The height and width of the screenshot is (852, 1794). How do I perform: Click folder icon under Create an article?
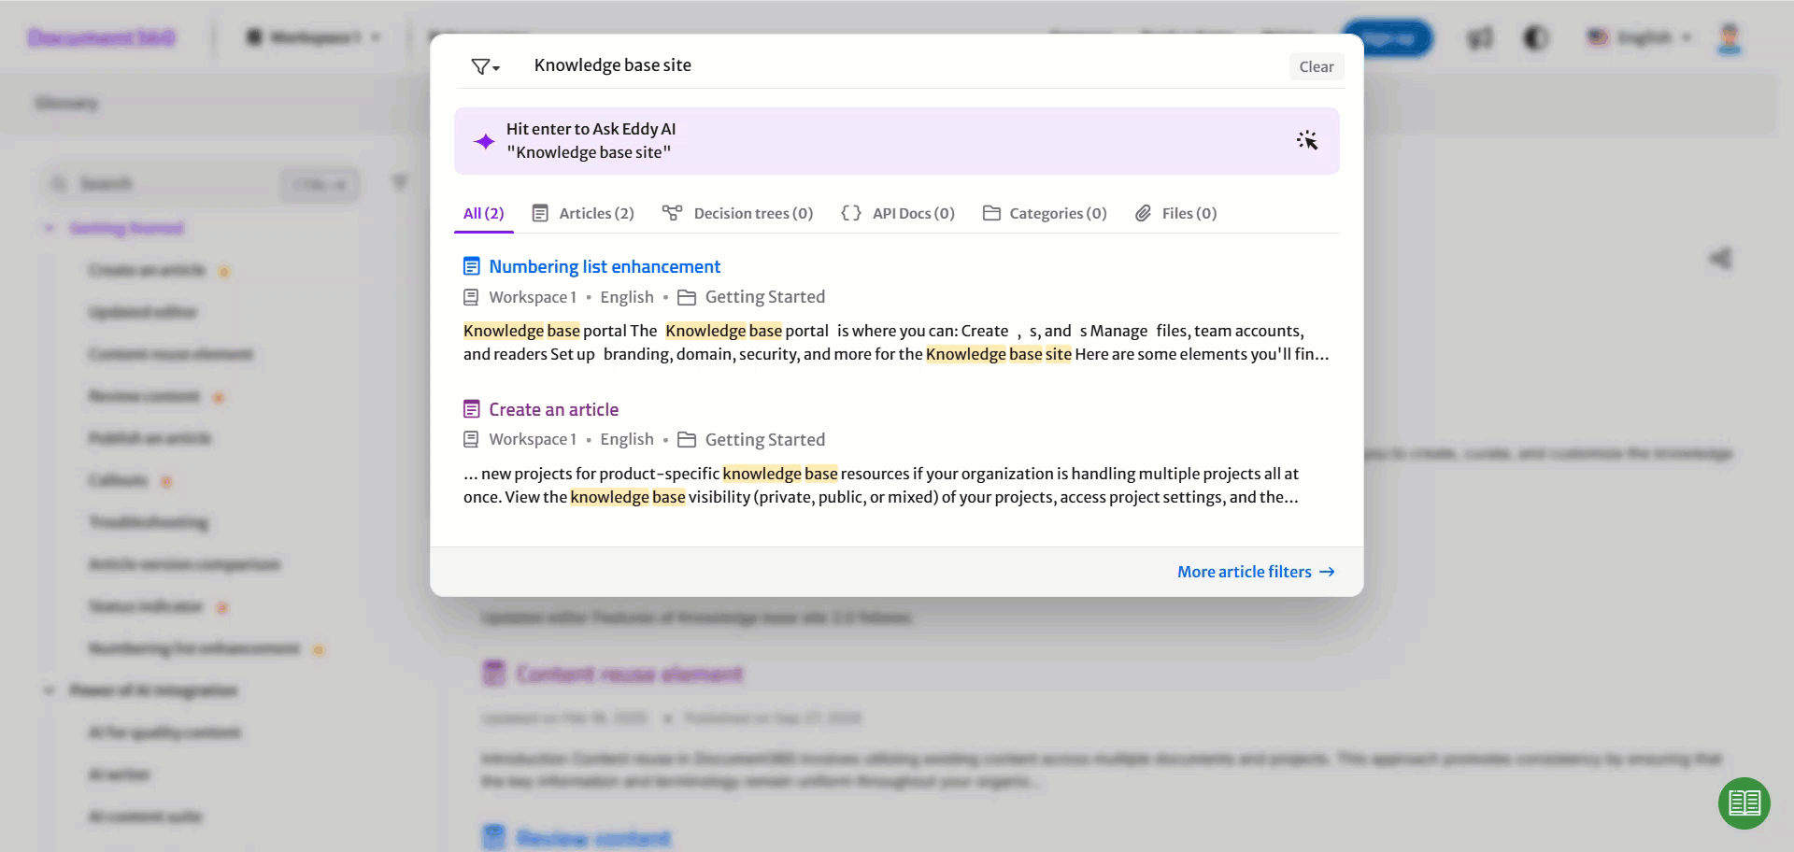687,440
